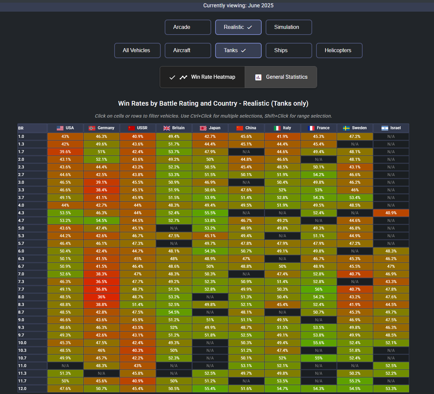Click Japan 55.5% cell at BR 4.3
The height and width of the screenshot is (394, 434).
[210, 213]
